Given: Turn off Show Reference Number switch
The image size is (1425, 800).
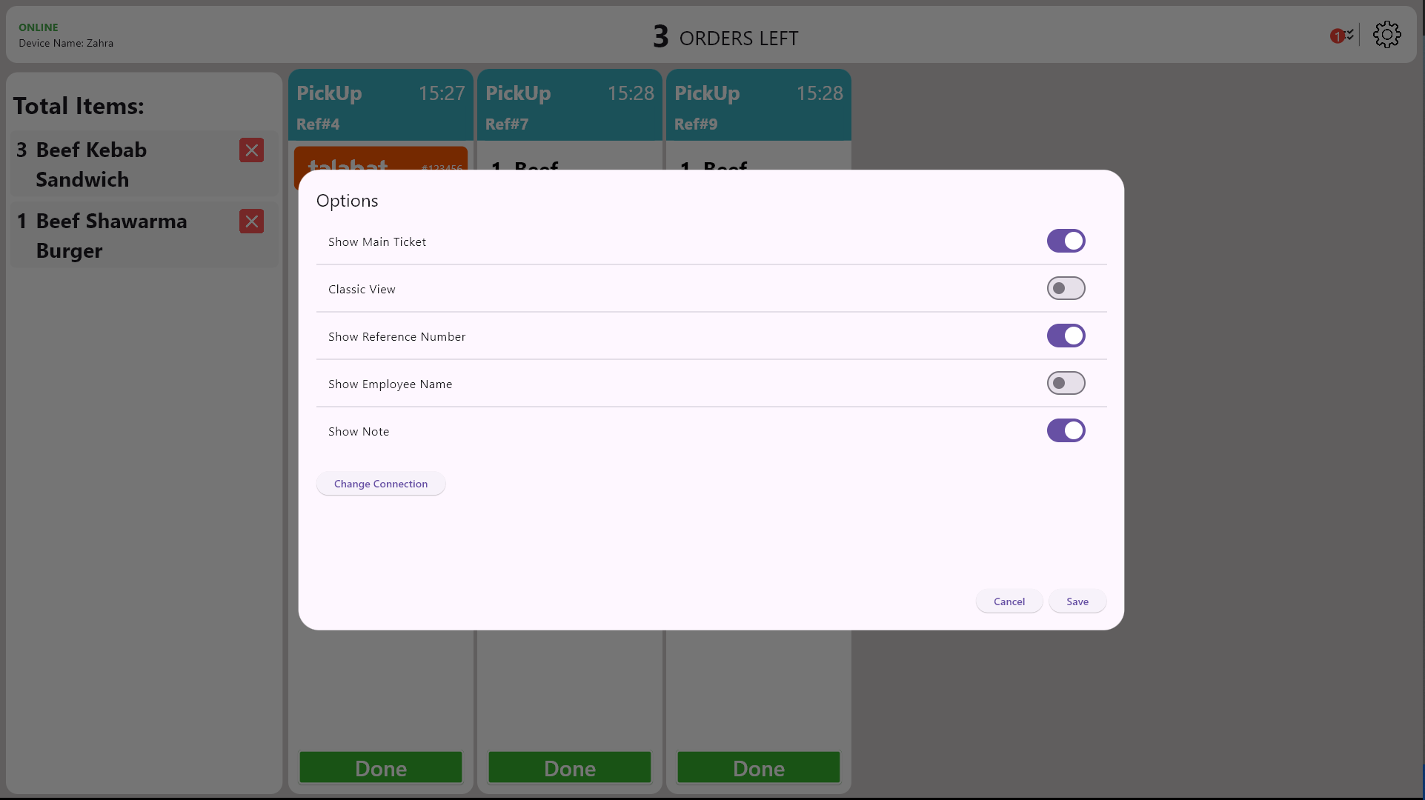Looking at the screenshot, I should click(x=1066, y=336).
